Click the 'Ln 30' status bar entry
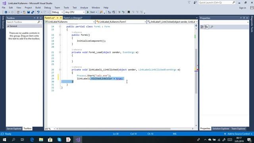The height and width of the screenshot is (143, 254). (x=116, y=134)
